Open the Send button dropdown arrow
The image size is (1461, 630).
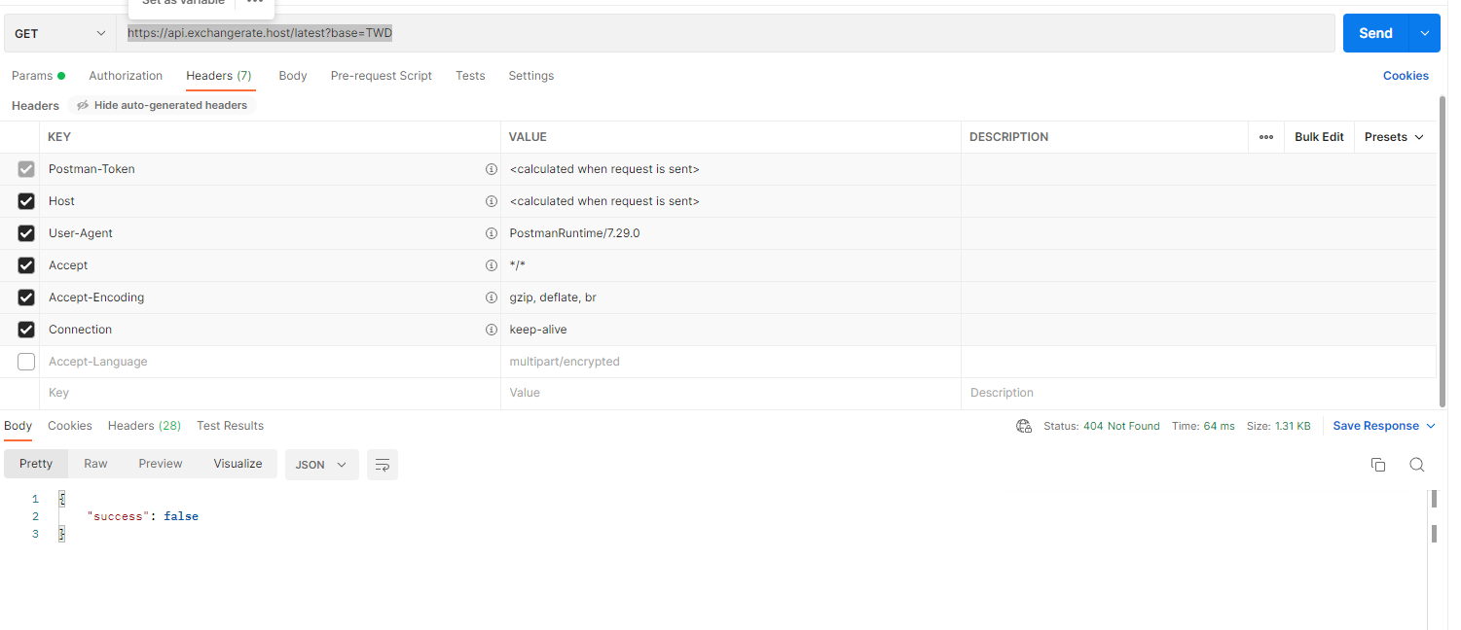(1425, 33)
